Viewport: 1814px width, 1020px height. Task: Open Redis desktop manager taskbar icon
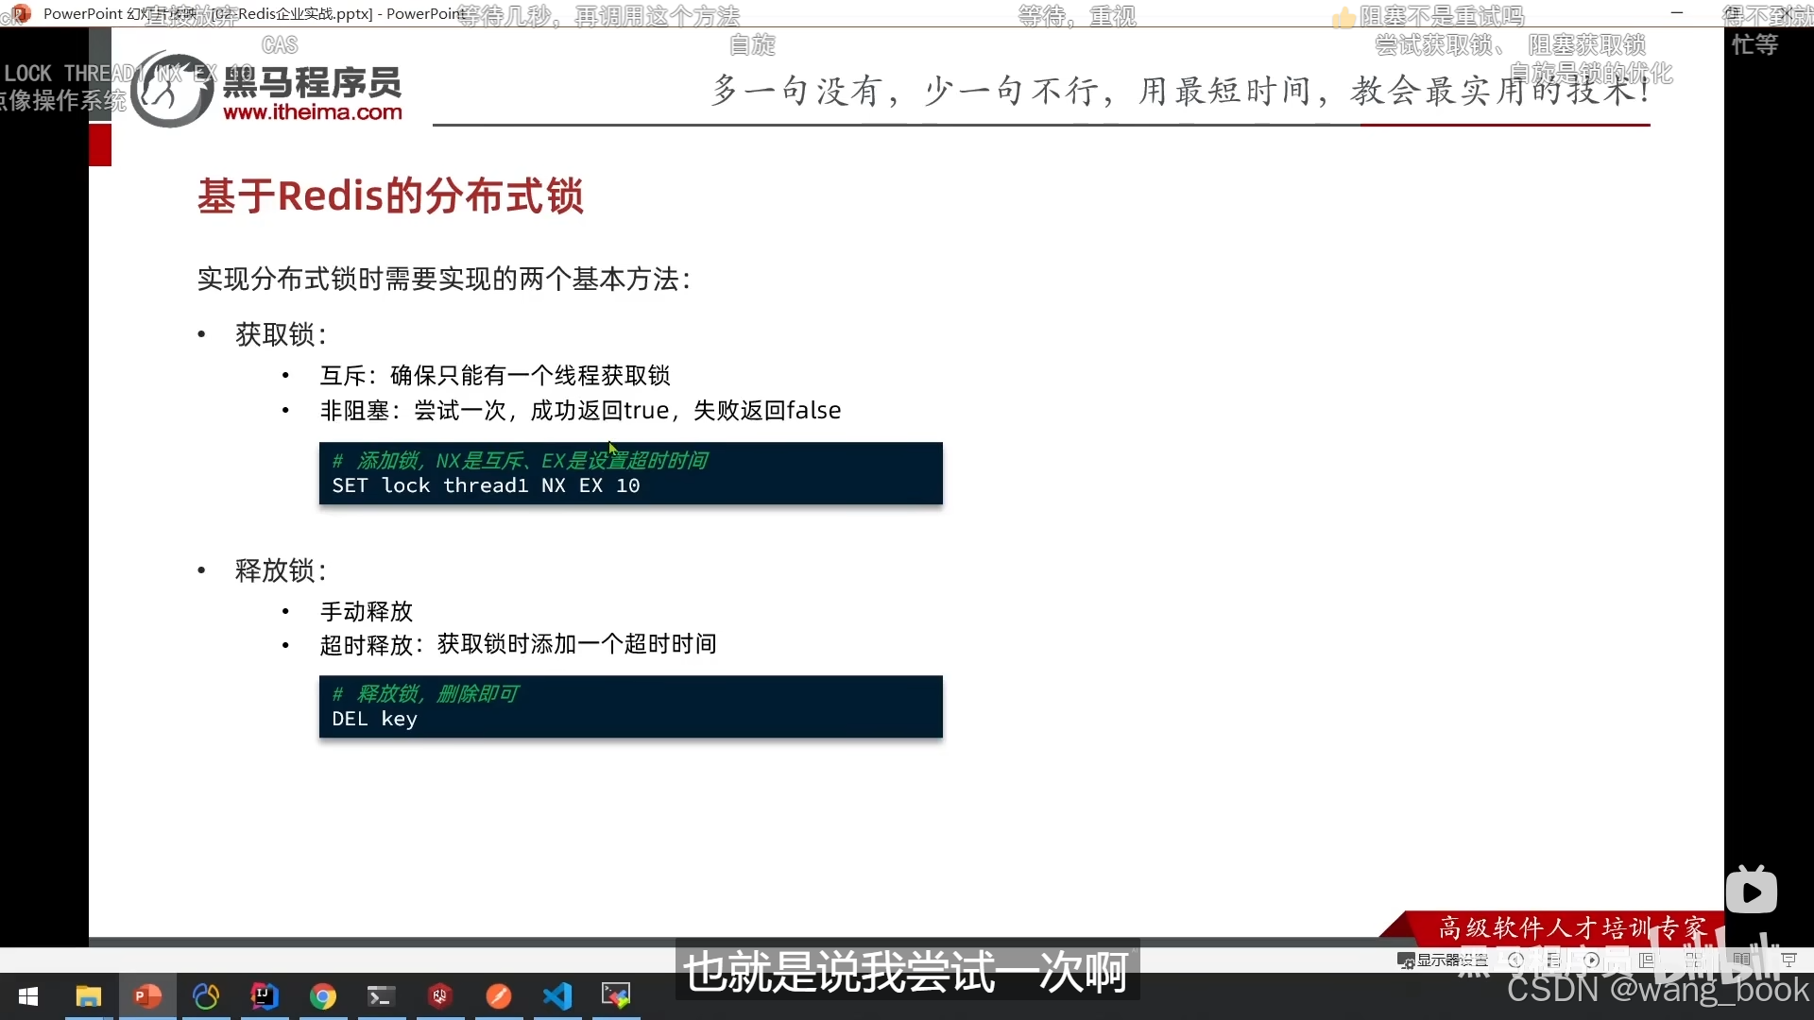tap(440, 996)
